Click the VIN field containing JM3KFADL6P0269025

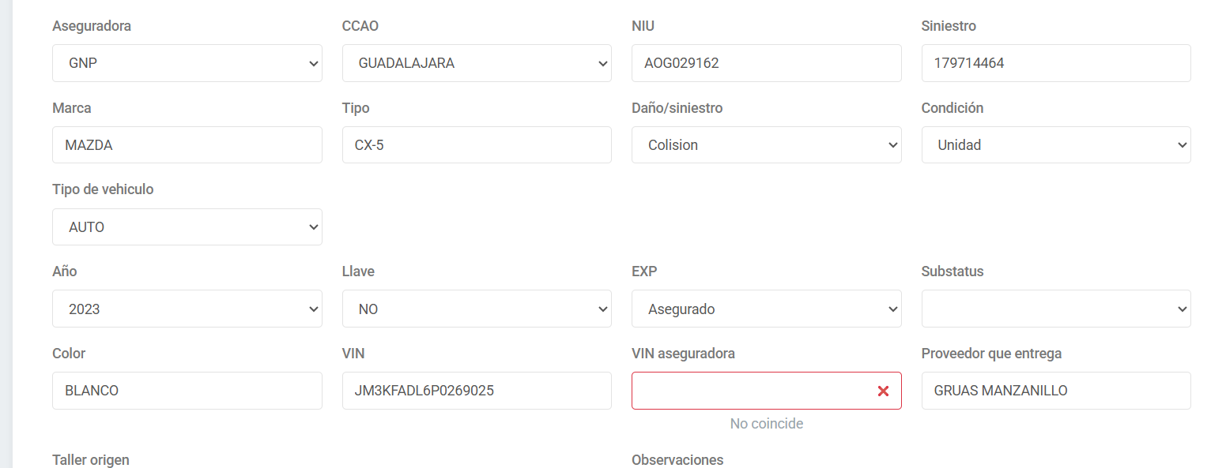pyautogui.click(x=477, y=391)
